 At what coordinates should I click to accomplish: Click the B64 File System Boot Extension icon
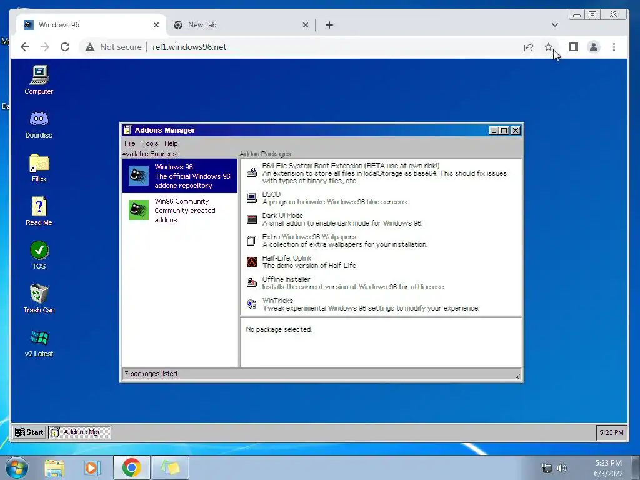[252, 172]
